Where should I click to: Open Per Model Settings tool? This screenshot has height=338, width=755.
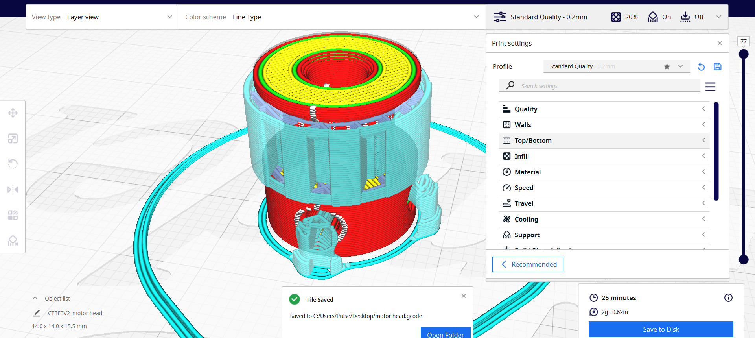click(13, 215)
